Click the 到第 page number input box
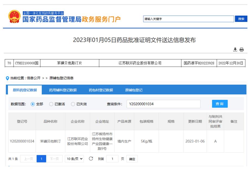The height and width of the screenshot is (172, 252). tap(112, 159)
